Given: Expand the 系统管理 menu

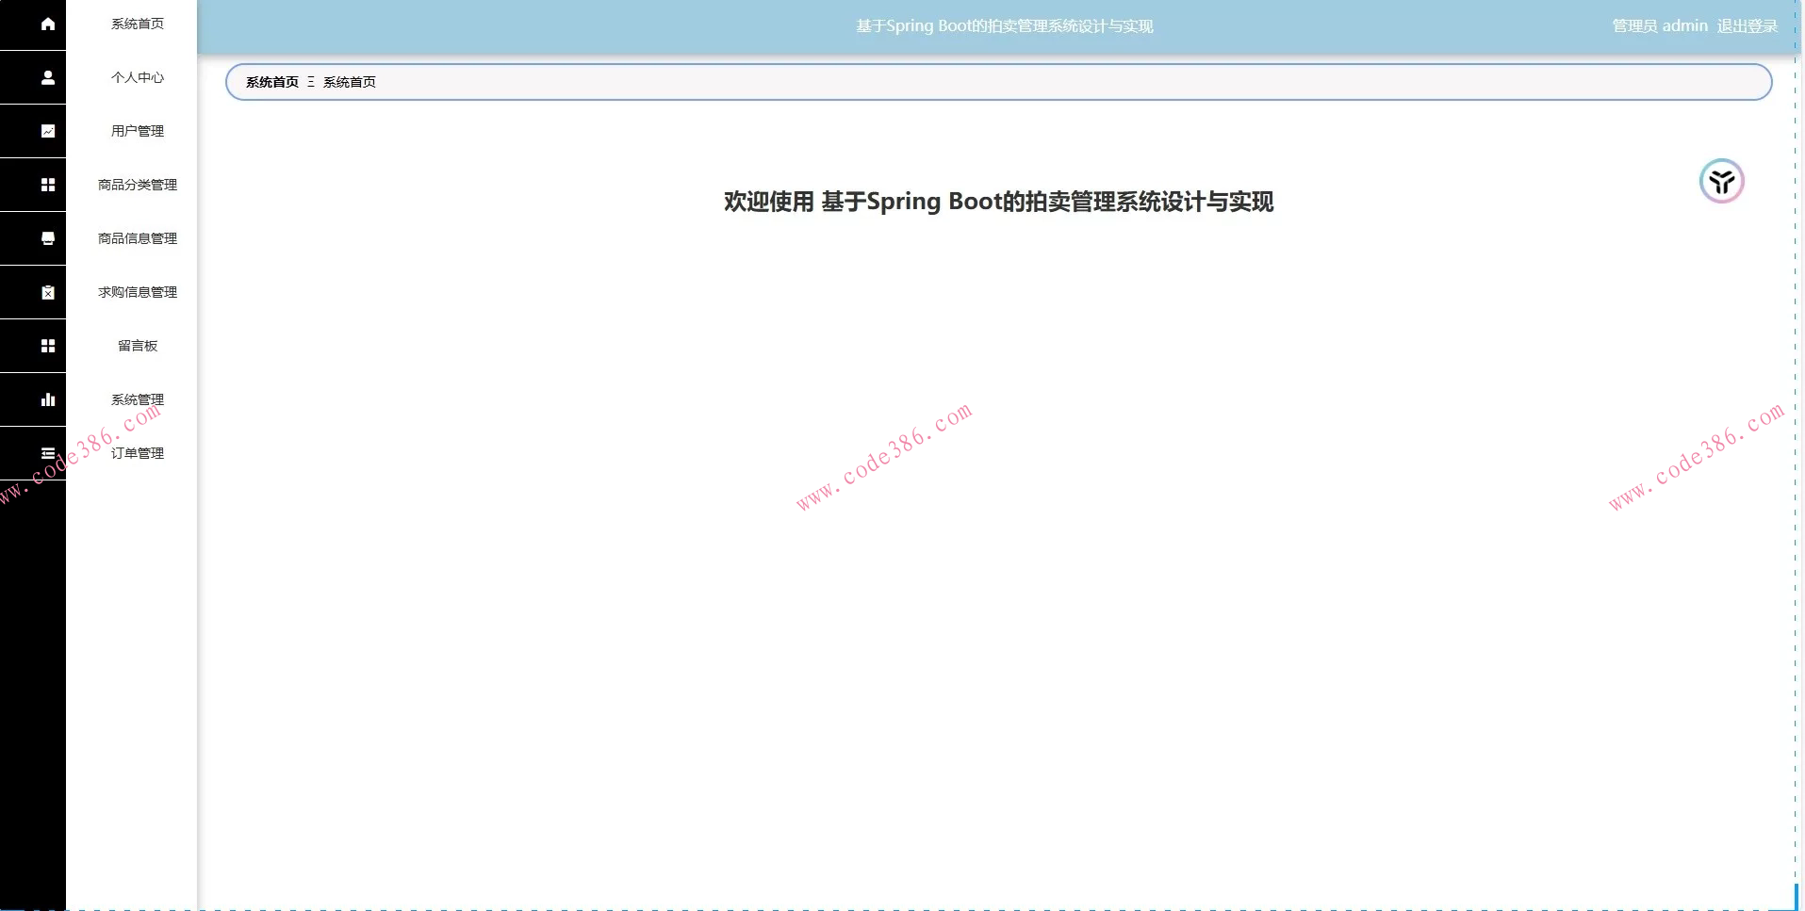Looking at the screenshot, I should point(138,399).
